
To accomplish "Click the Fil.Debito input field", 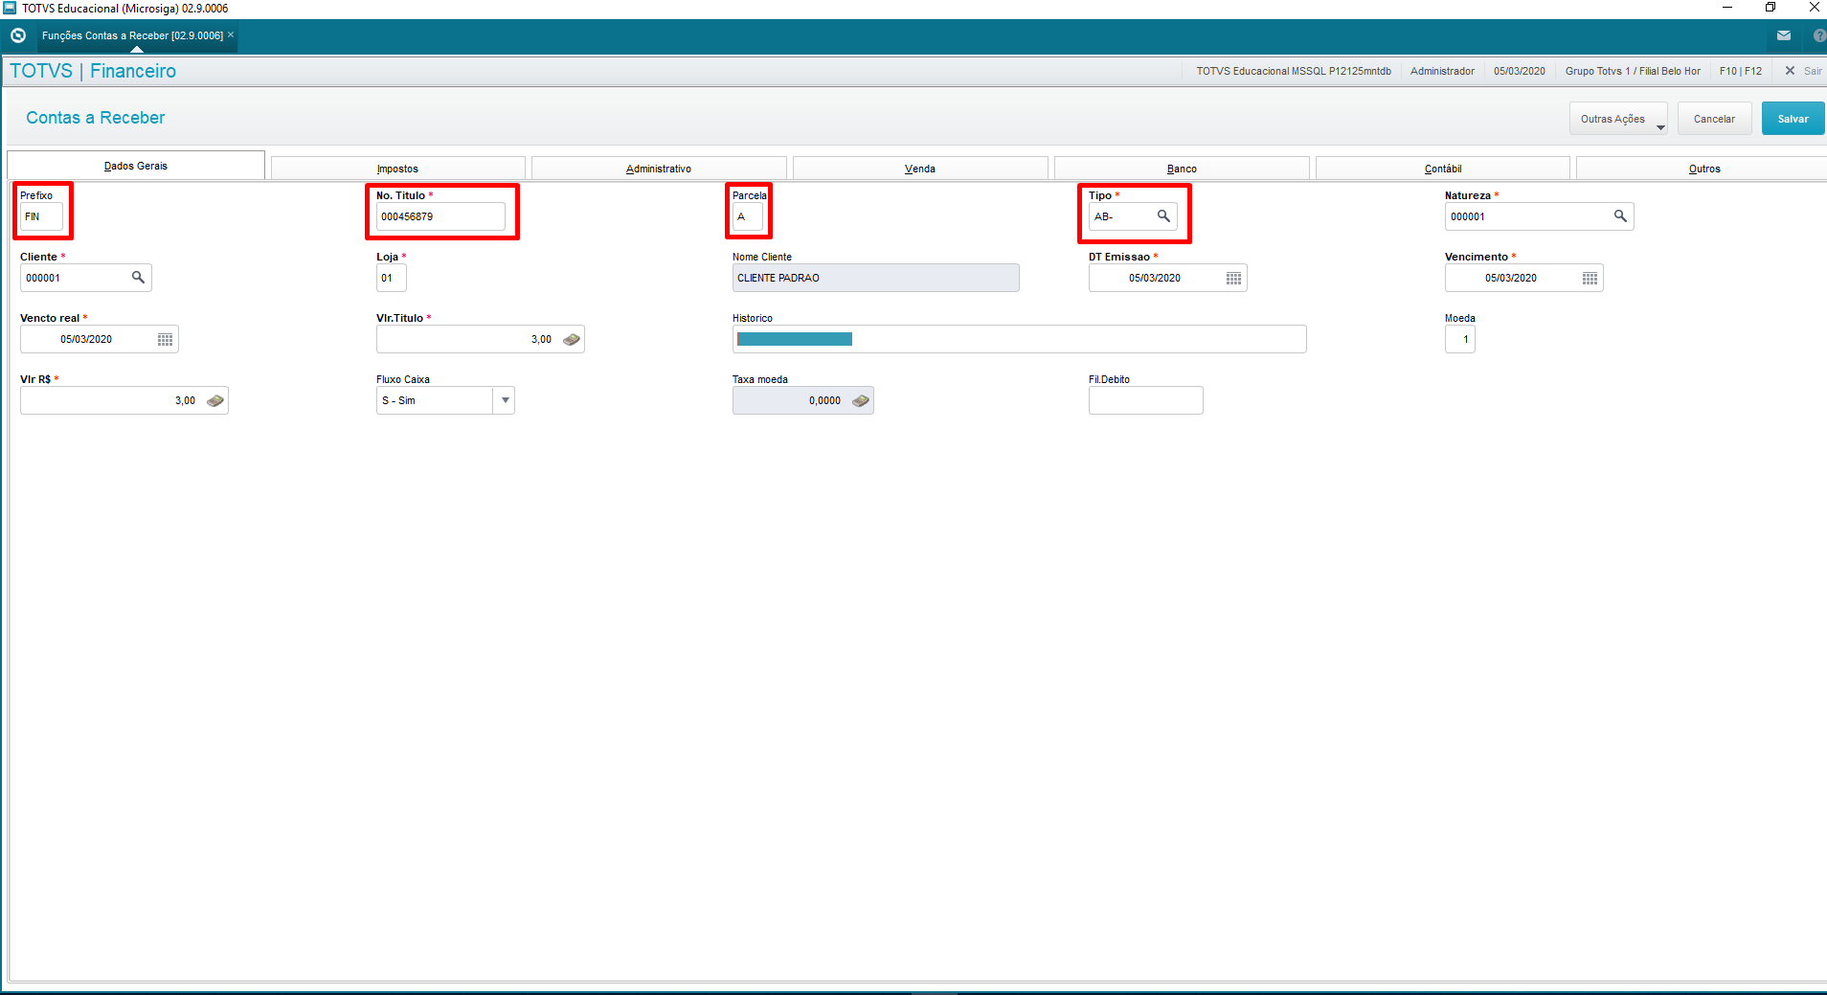I will (x=1145, y=400).
